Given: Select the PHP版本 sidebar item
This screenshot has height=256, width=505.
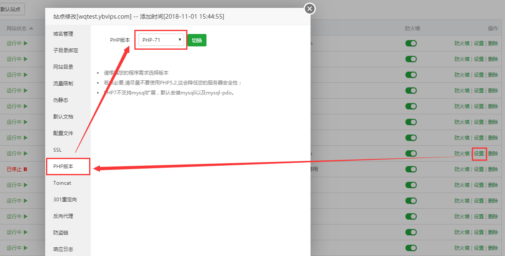Looking at the screenshot, I should pyautogui.click(x=63, y=167).
